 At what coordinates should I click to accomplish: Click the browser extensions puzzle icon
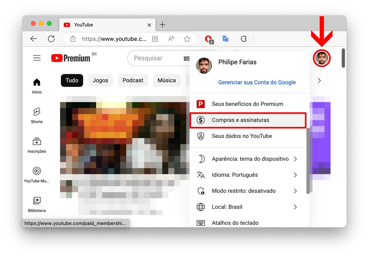pyautogui.click(x=244, y=39)
